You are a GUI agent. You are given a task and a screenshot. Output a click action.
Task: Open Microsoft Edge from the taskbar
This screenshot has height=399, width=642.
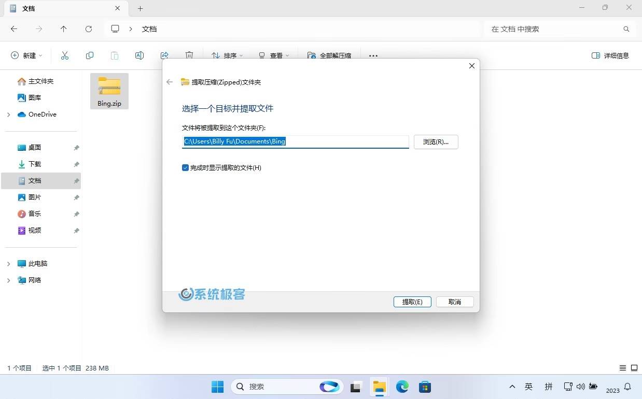click(402, 387)
